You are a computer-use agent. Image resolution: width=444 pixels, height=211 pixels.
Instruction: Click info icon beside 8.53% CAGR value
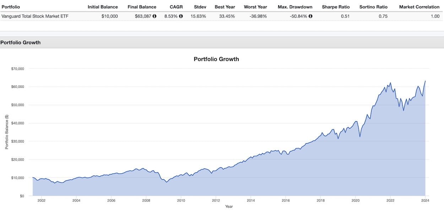[181, 16]
